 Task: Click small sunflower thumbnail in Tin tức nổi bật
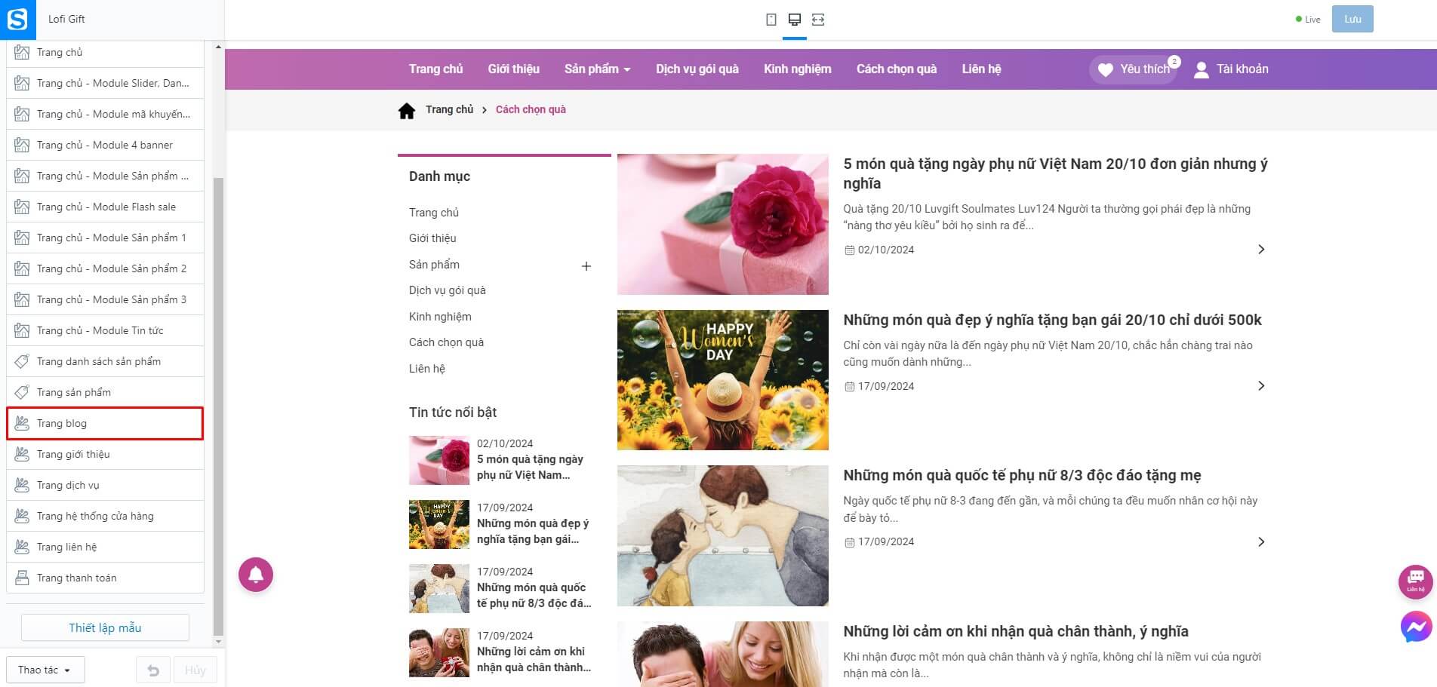click(x=439, y=524)
